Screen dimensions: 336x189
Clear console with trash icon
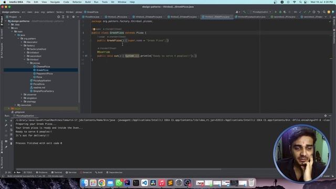coord(11,143)
